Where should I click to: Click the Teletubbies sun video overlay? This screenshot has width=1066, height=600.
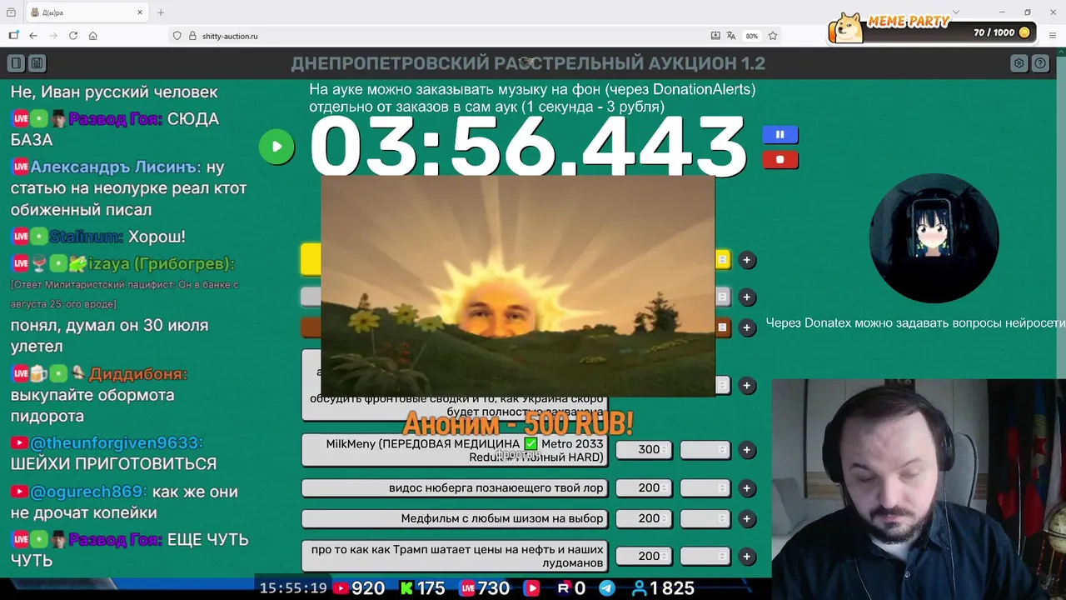point(518,286)
